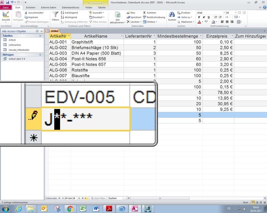267x213 pixels.
Task: Click the Ansicht view icon
Action: point(6,16)
